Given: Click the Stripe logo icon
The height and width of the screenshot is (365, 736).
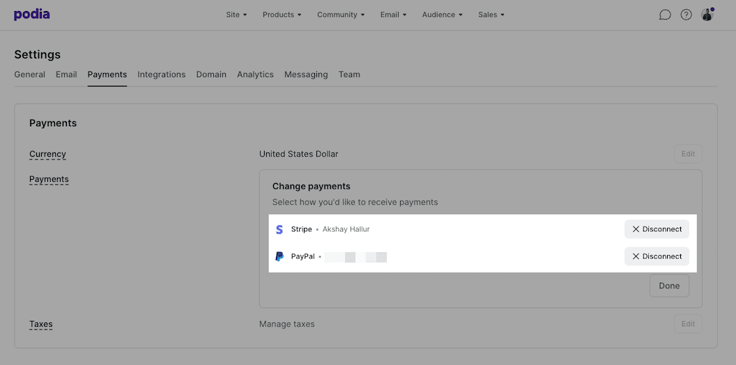Looking at the screenshot, I should pyautogui.click(x=279, y=229).
